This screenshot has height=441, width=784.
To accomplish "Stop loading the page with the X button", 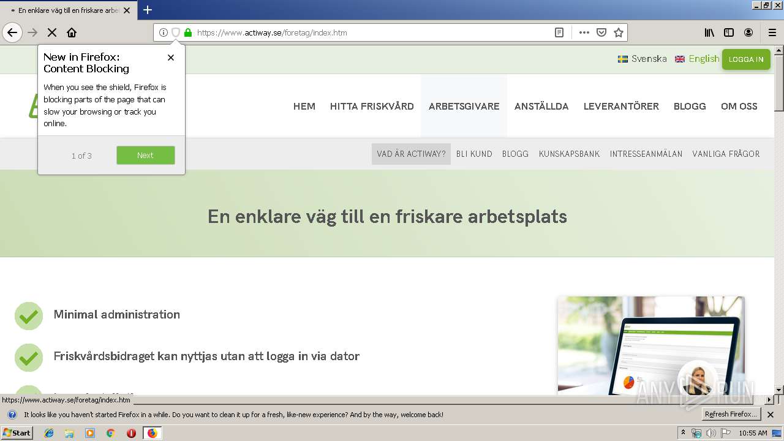I will coord(52,32).
